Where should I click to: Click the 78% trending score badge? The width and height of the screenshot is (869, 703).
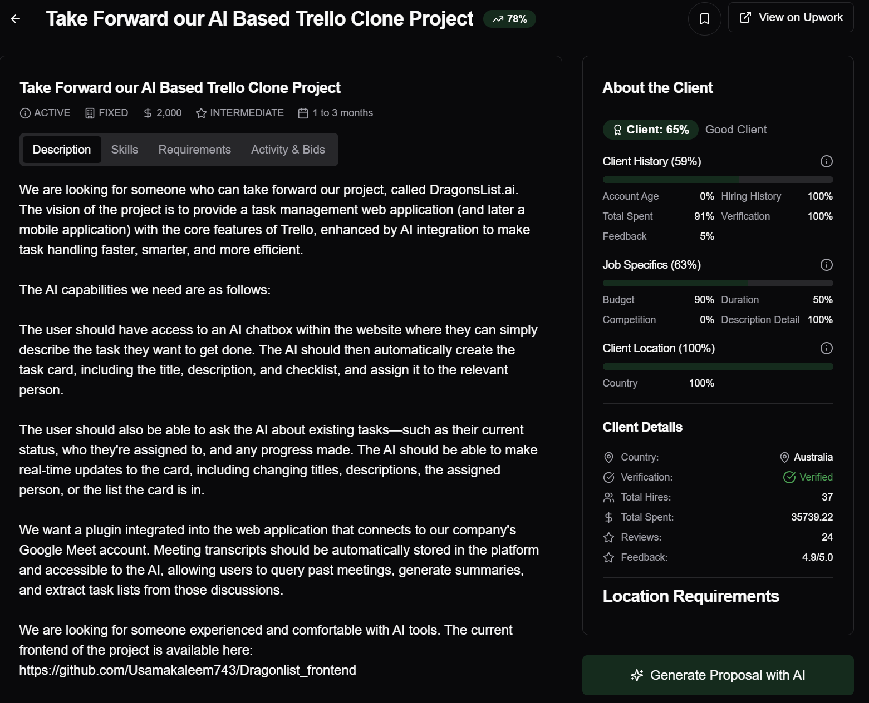(x=509, y=19)
